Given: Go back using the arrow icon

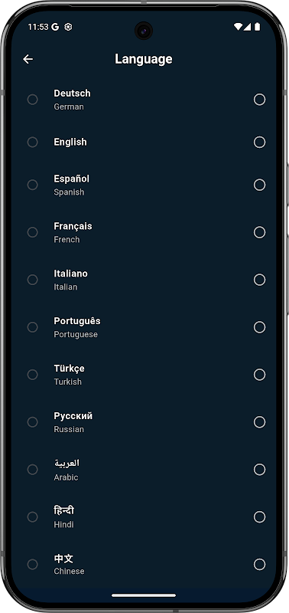Looking at the screenshot, I should coord(28,59).
